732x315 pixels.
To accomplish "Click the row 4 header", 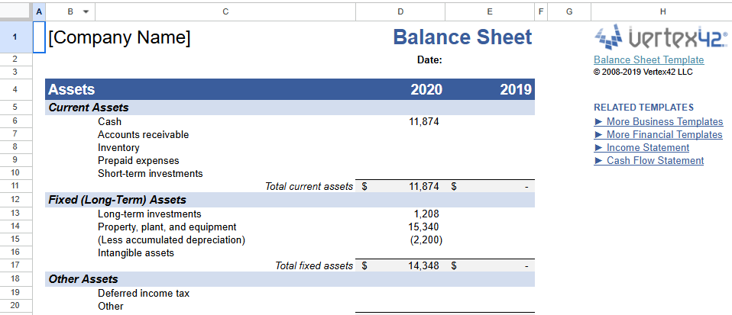I will (16, 89).
